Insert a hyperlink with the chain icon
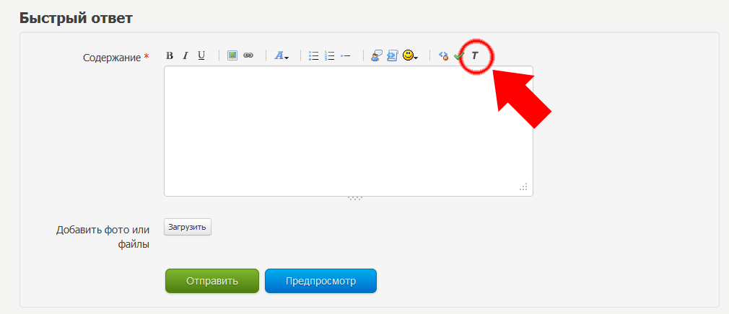This screenshot has height=314, width=729. [248, 55]
